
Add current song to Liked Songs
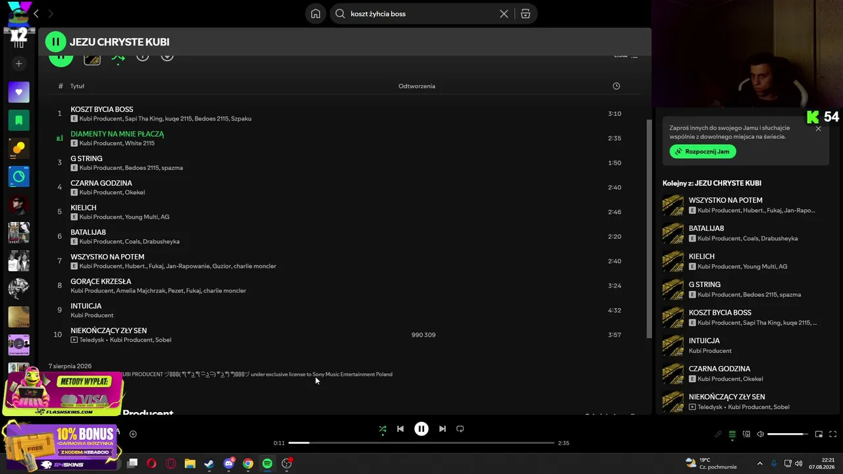[x=133, y=434]
